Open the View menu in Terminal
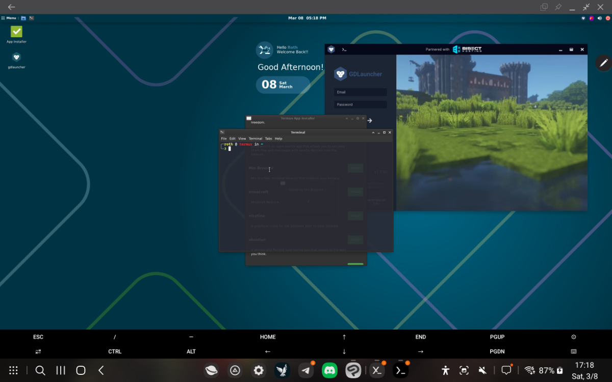 tap(242, 139)
